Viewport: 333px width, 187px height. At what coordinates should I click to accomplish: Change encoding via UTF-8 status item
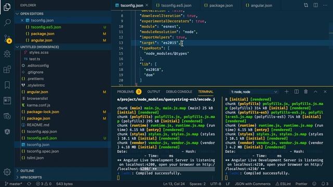215,184
